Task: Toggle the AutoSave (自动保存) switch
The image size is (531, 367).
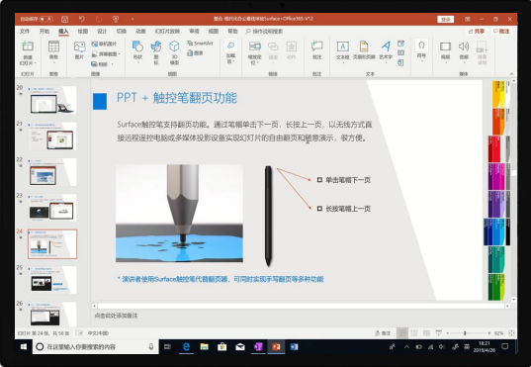Action: coord(46,19)
